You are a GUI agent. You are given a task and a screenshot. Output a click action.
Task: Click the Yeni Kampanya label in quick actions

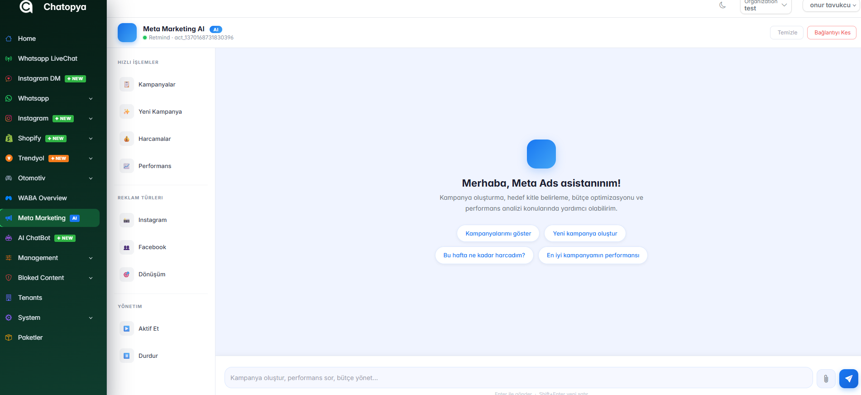pyautogui.click(x=160, y=112)
